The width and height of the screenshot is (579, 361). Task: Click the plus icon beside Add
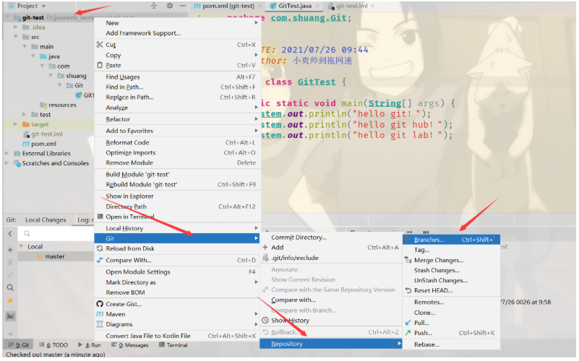[x=265, y=248]
